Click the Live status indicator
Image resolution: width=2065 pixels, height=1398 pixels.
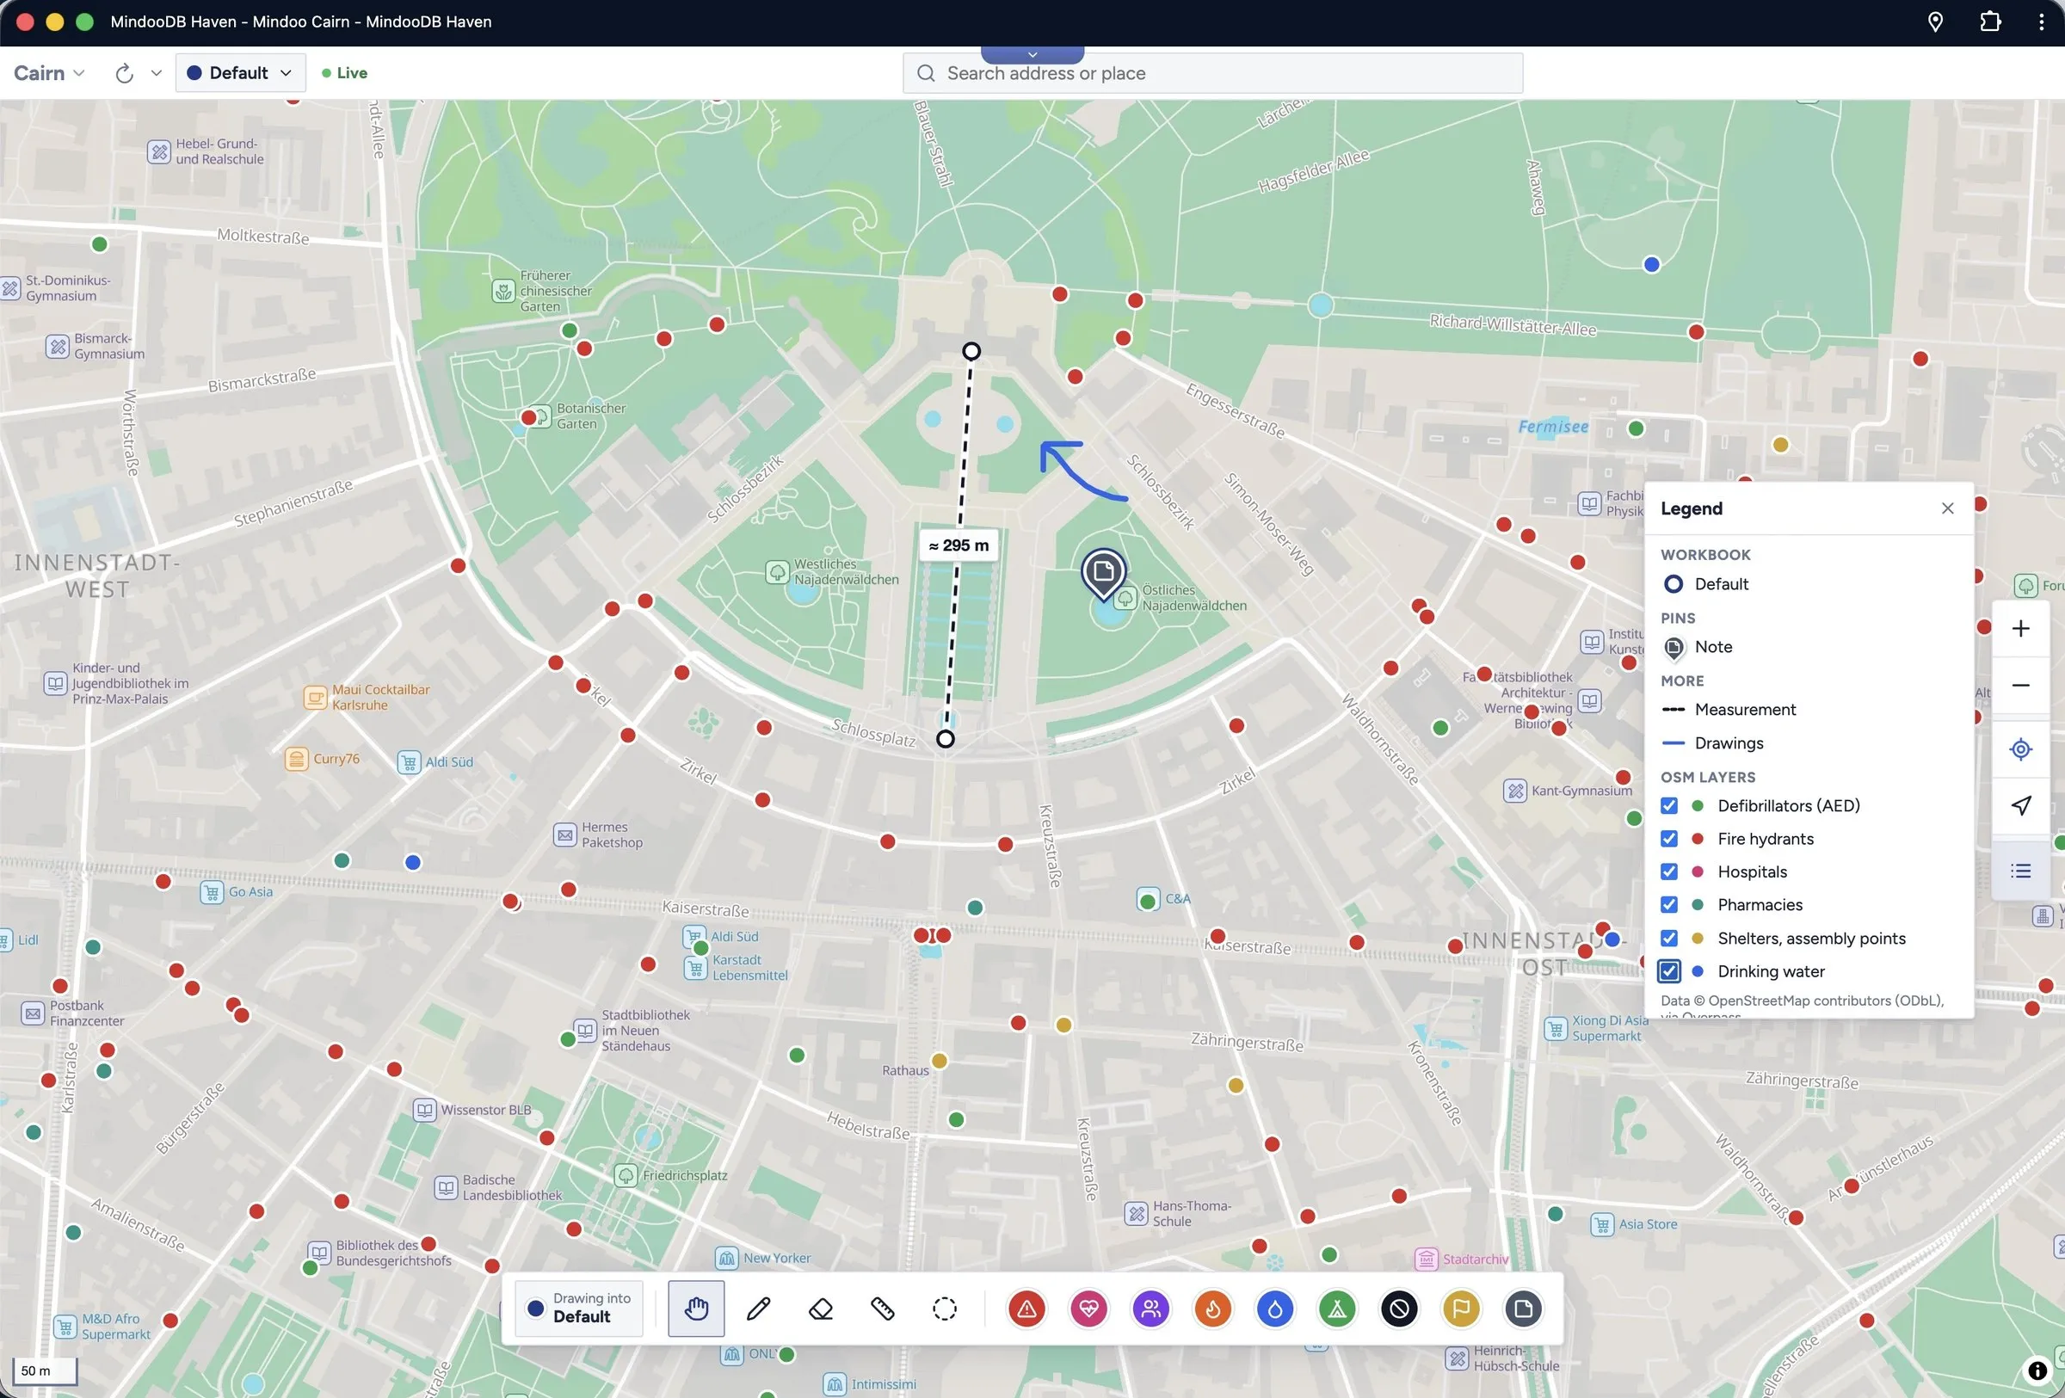point(345,73)
